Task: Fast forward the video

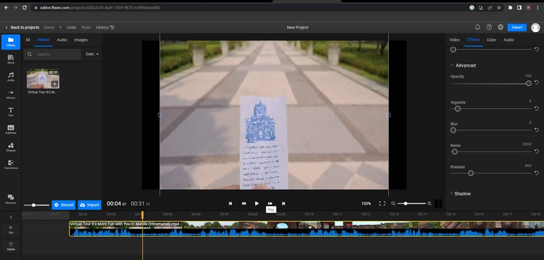Action: tap(270, 204)
